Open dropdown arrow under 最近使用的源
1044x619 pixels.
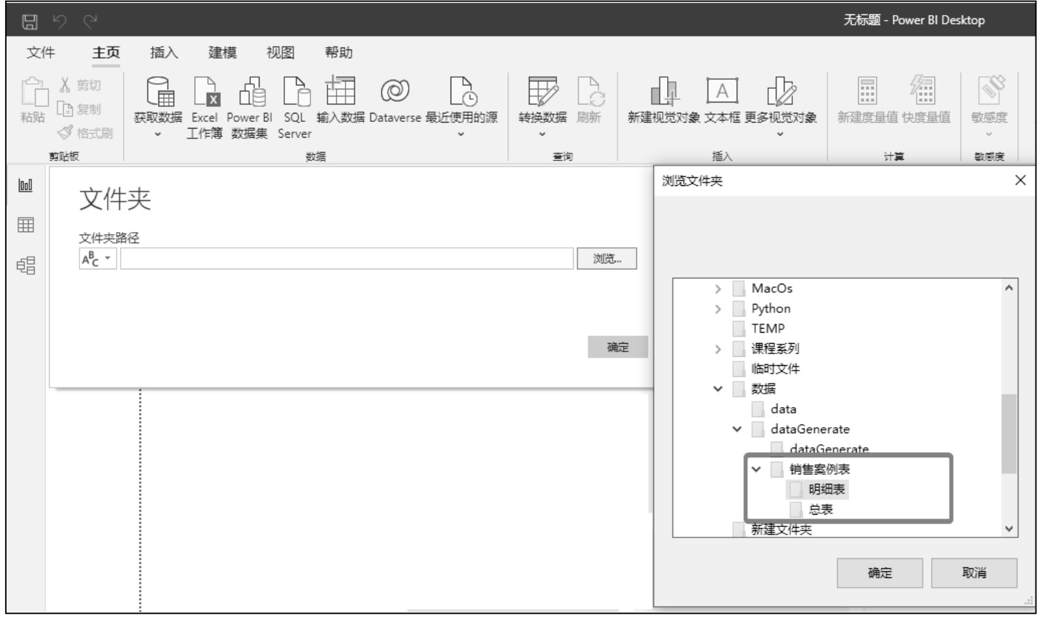(x=462, y=134)
